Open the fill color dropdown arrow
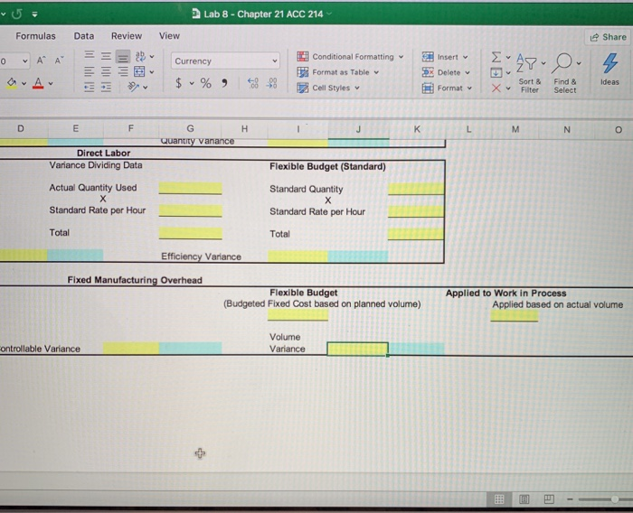The height and width of the screenshot is (513, 633). coord(24,83)
